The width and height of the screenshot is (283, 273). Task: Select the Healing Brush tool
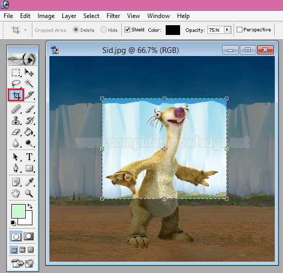16,110
